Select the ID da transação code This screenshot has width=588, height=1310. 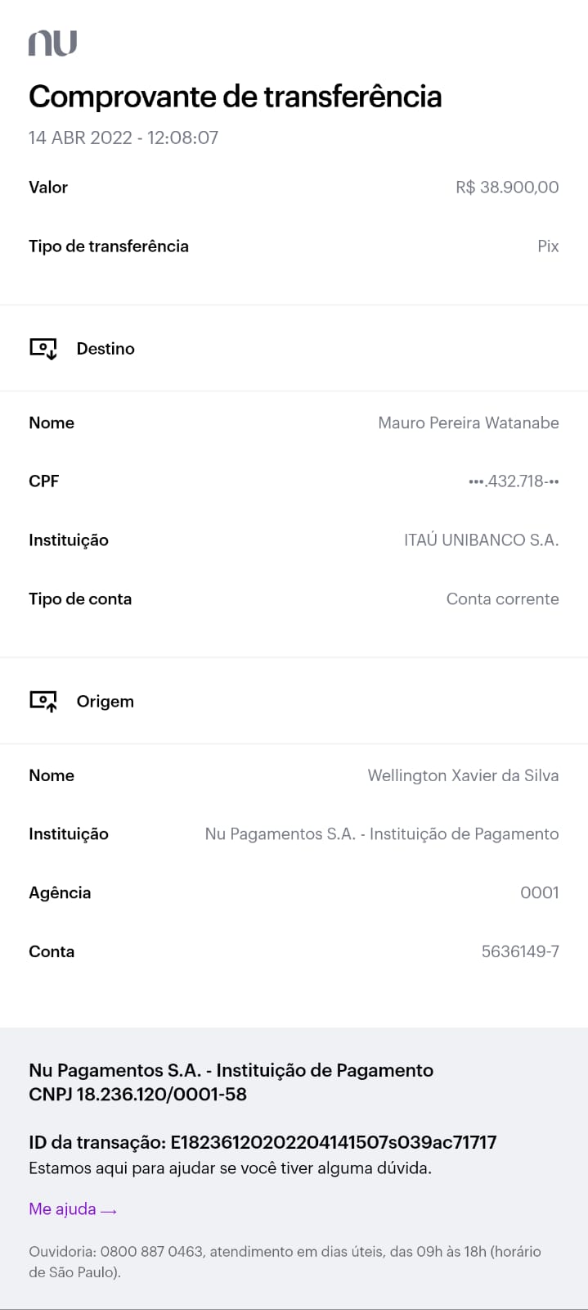[333, 1143]
